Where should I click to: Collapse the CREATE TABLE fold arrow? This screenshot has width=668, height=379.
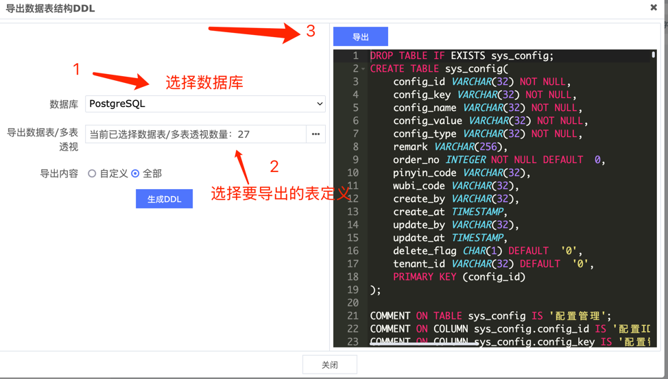coord(363,69)
